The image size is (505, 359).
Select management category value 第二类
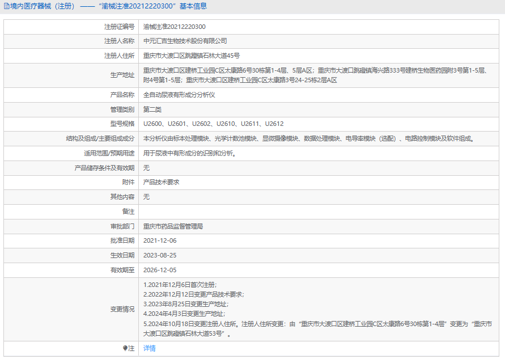pyautogui.click(x=152, y=109)
